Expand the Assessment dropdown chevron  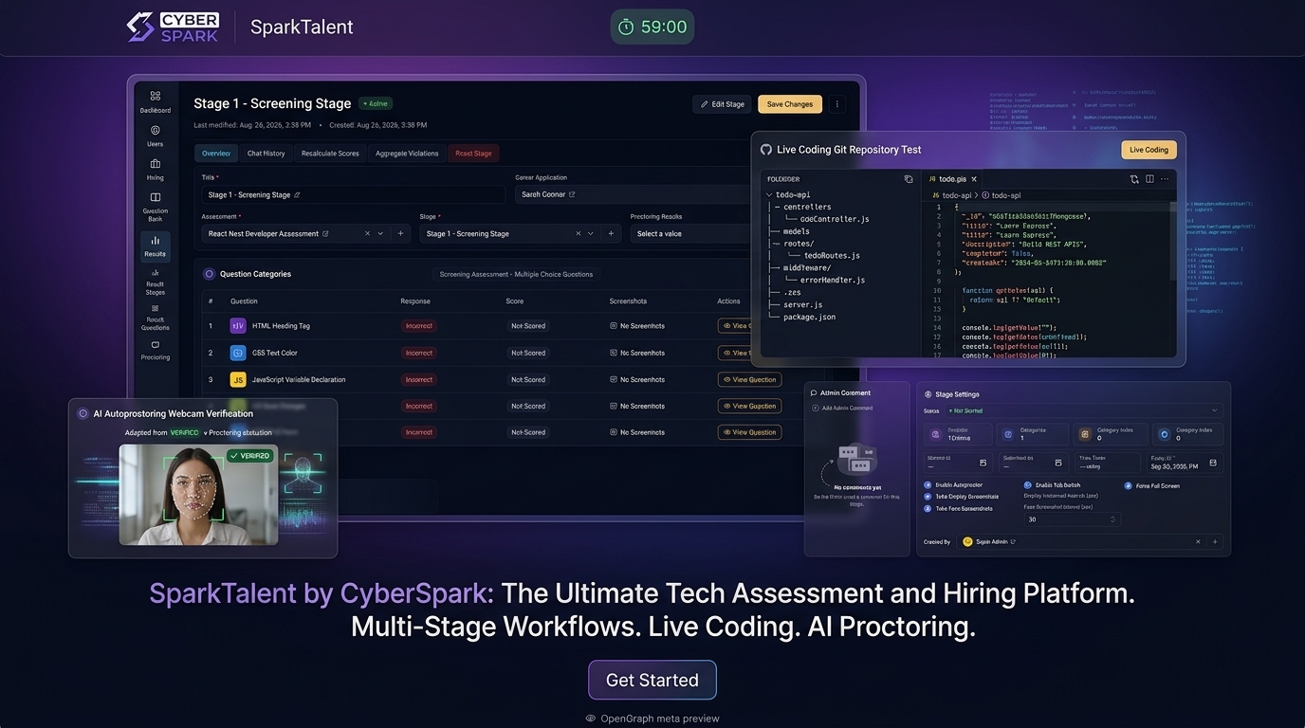(380, 233)
